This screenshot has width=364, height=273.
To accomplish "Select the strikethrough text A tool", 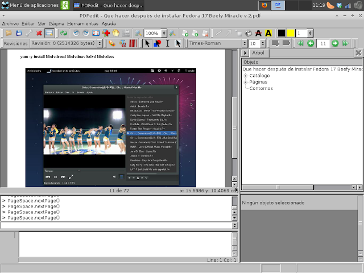I will (x=258, y=33).
